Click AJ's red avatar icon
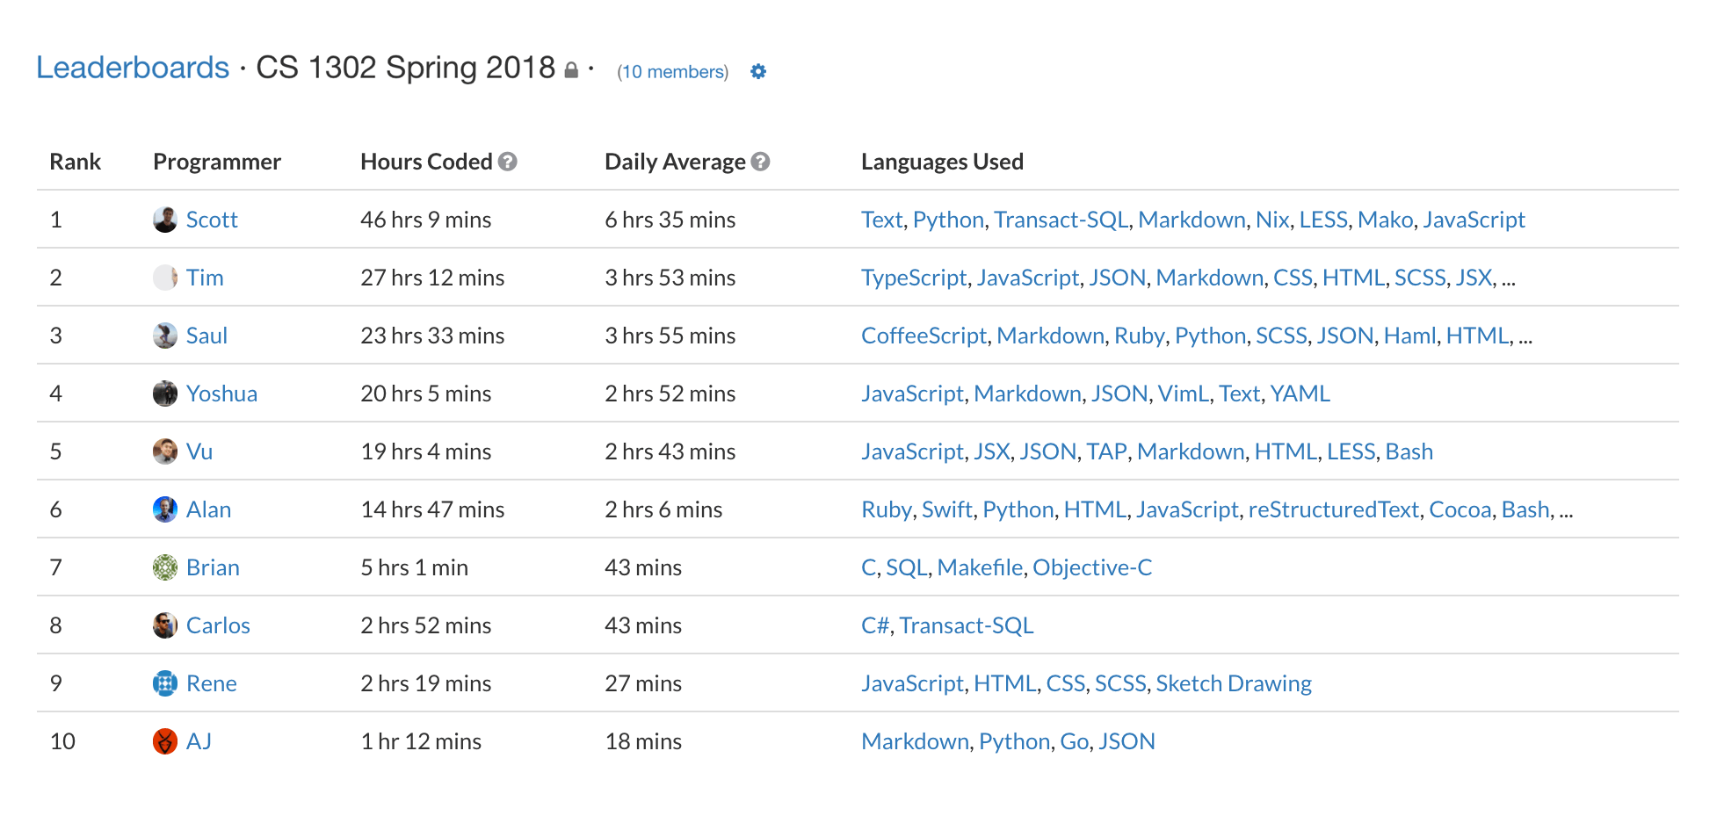The image size is (1724, 816). pyautogui.click(x=165, y=741)
